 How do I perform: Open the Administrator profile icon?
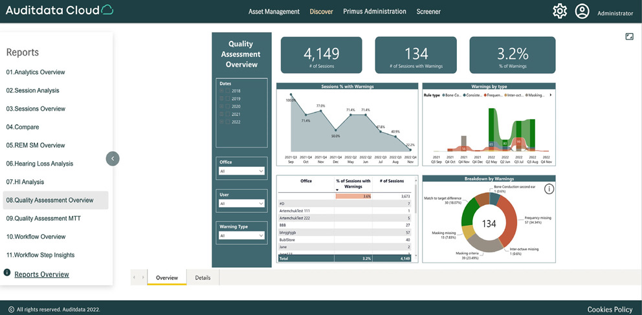coord(582,11)
